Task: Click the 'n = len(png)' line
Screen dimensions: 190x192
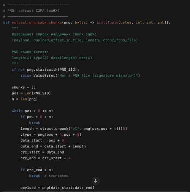Action: pos(25,99)
